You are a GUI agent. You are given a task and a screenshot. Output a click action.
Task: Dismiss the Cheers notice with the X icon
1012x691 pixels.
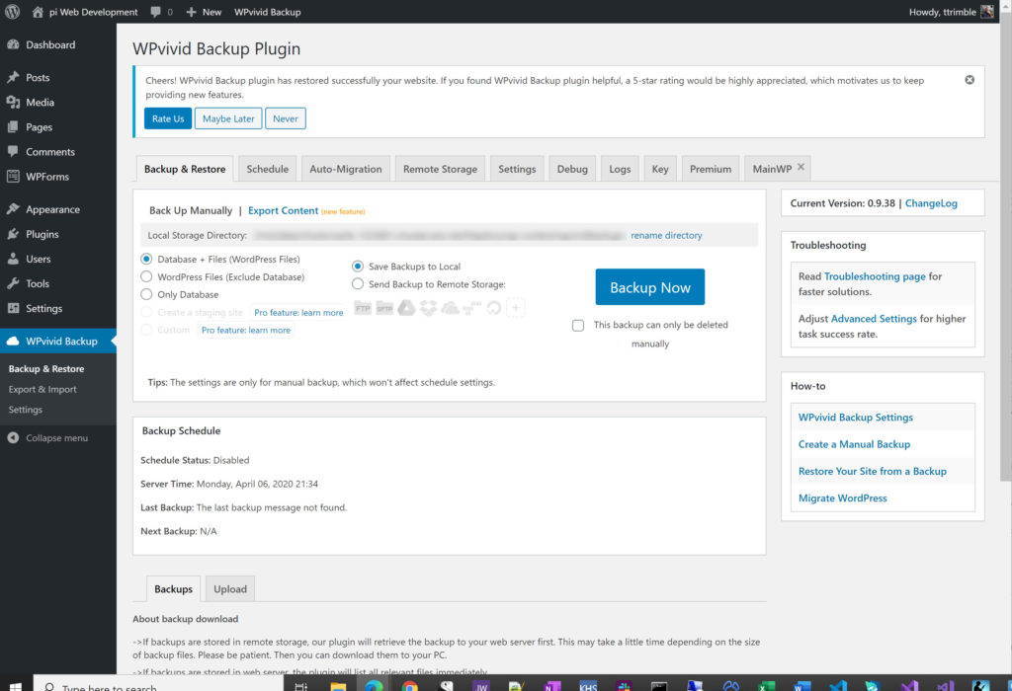pyautogui.click(x=970, y=80)
